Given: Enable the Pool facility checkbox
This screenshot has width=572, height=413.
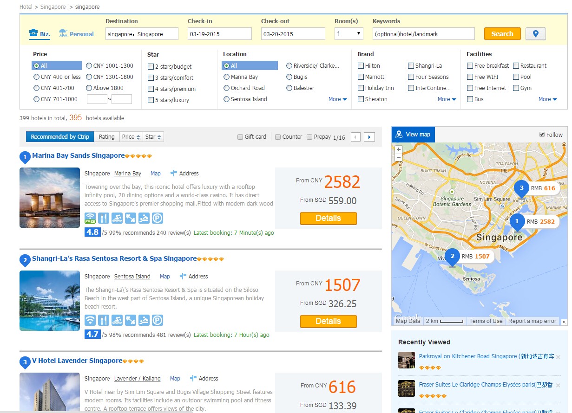Looking at the screenshot, I should [516, 77].
